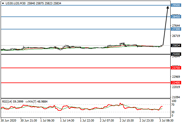Click the chart dropdown triangle beside US30.U20
The width and height of the screenshot is (183, 124).
point(3,3)
